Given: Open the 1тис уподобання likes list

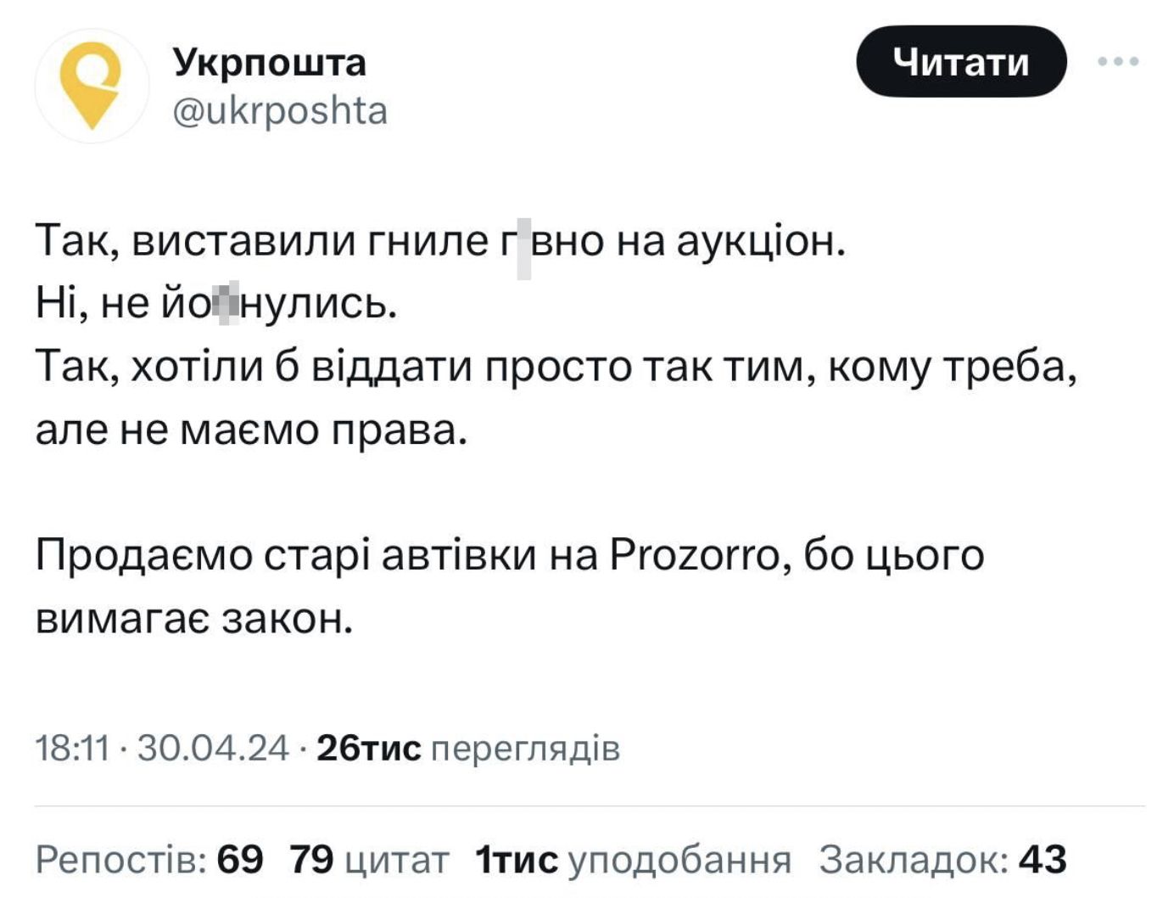Looking at the screenshot, I should tap(633, 860).
